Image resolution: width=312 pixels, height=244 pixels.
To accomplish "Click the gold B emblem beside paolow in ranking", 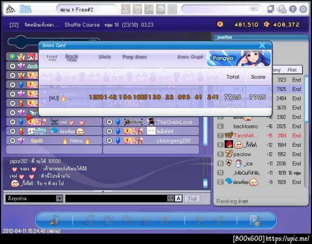I will coord(229,153).
